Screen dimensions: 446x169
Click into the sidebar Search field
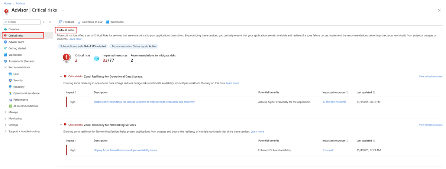(x=23, y=22)
